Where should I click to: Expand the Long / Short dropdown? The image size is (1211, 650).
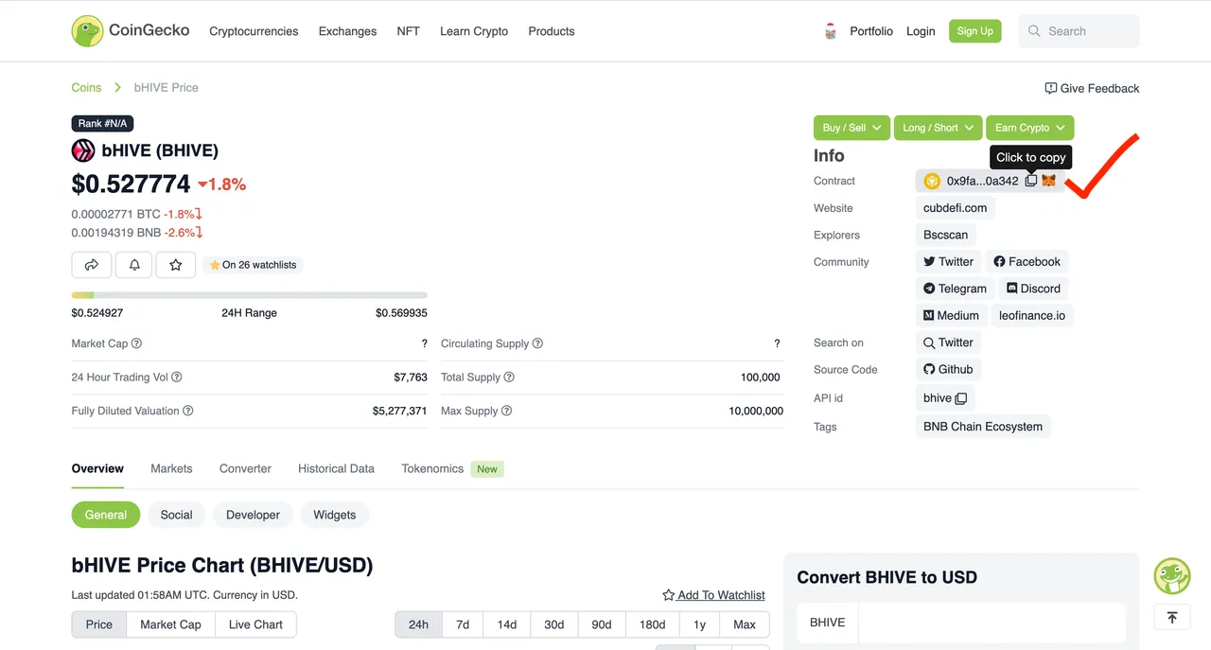938,128
